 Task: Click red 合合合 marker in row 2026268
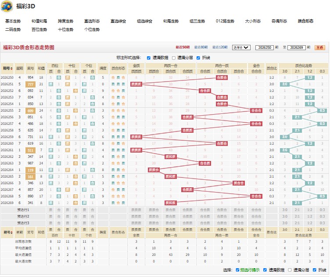tap(256, 196)
